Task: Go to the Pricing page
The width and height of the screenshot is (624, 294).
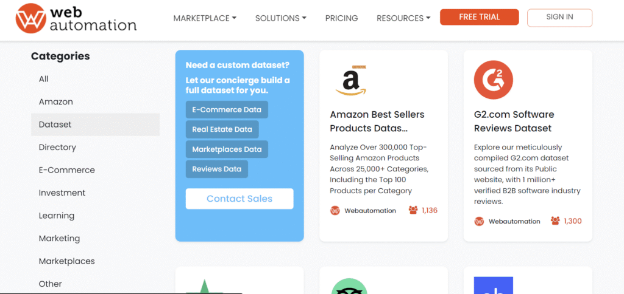Action: pyautogui.click(x=341, y=18)
